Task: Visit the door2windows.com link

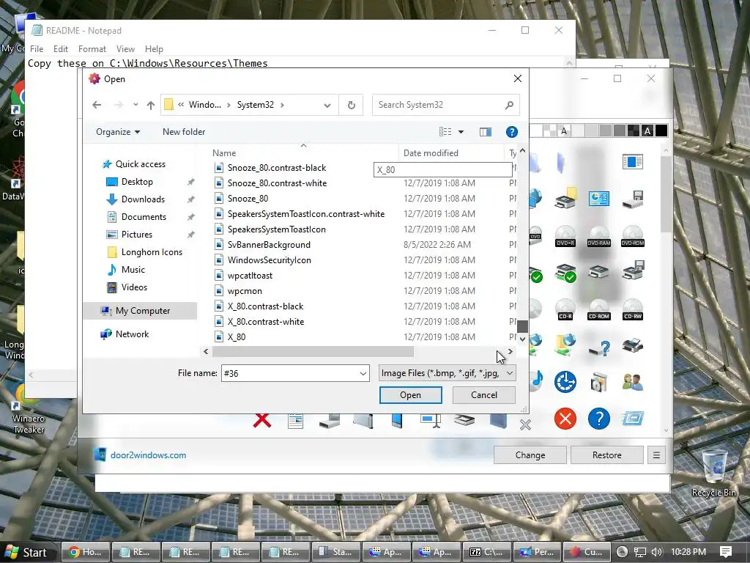Action: click(148, 455)
